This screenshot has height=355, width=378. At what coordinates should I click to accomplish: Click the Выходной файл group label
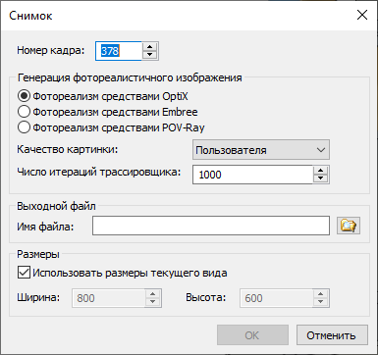coord(56,206)
